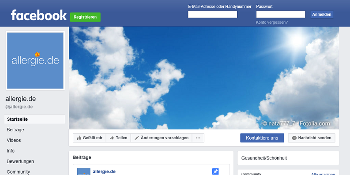Click the thumbs-up icon in Gefällt mir

tap(79, 138)
